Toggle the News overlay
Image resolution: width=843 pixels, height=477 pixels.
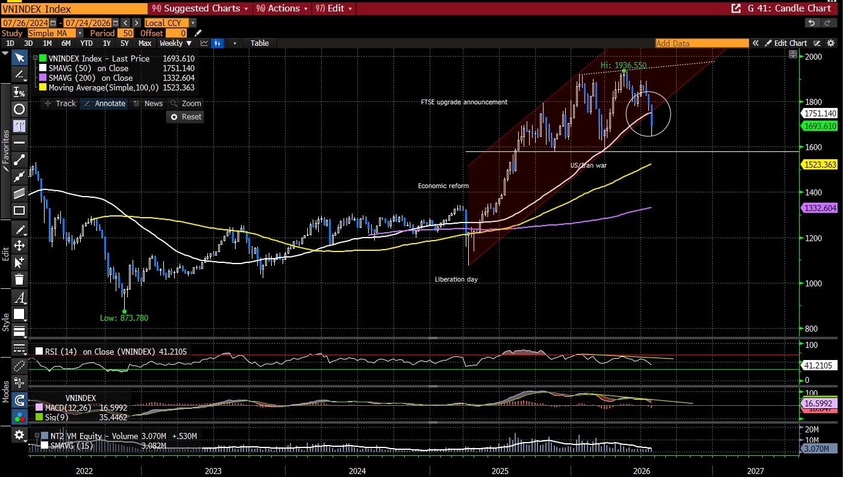pos(148,104)
